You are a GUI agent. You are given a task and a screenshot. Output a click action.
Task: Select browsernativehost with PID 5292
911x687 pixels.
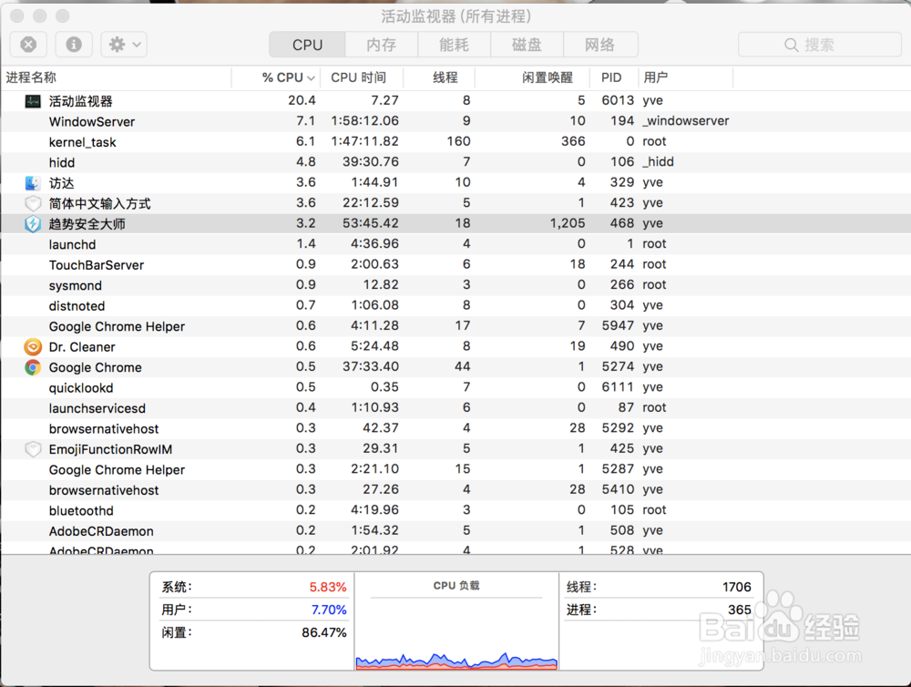[455, 428]
